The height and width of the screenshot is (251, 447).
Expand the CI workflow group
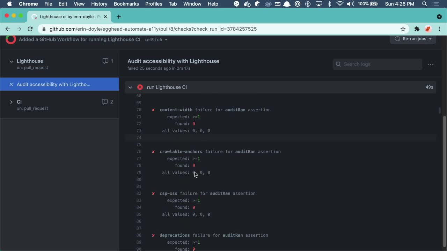[x=11, y=102]
